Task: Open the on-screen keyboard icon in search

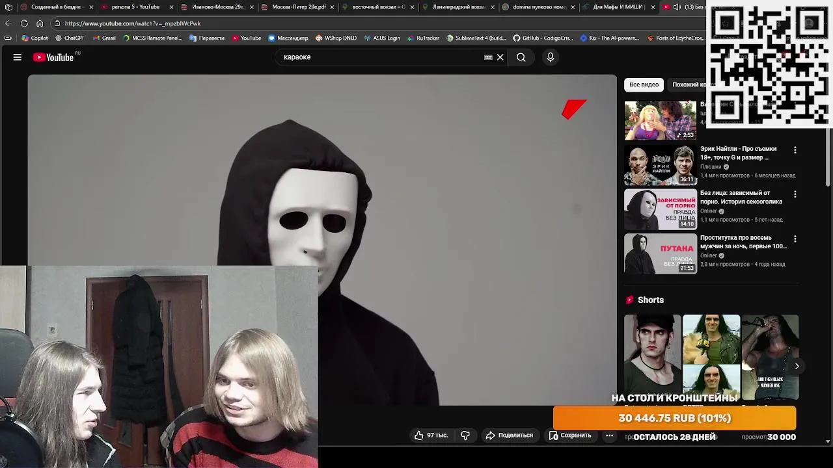Action: (488, 57)
